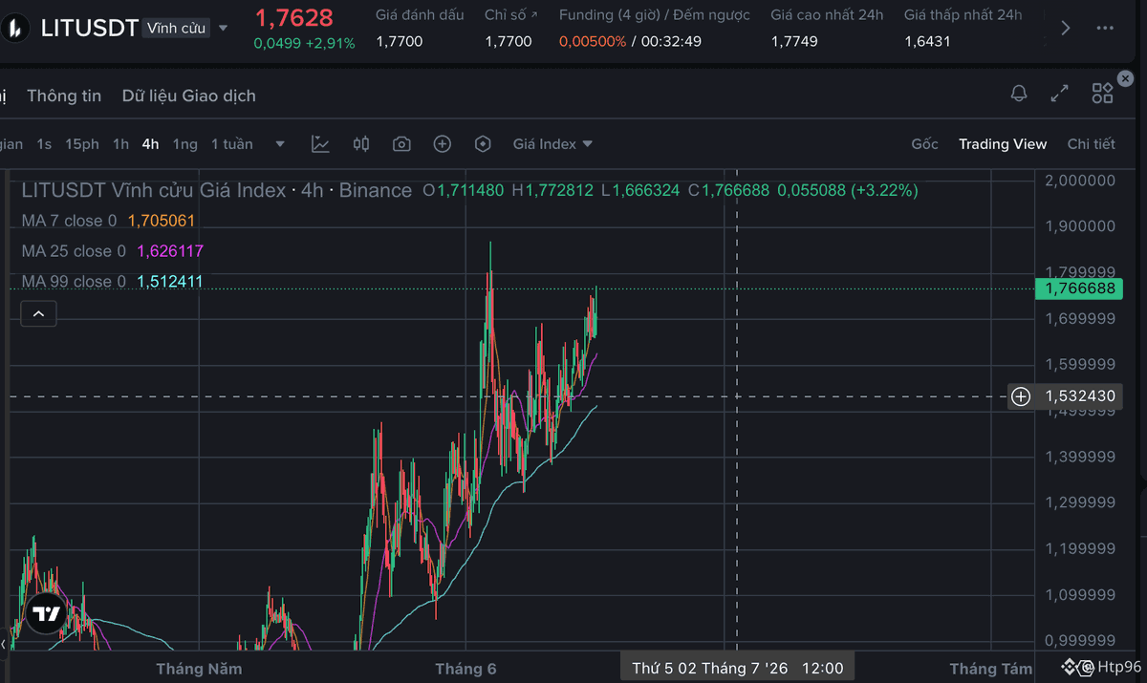Switch to the Trading View chart tab
The width and height of the screenshot is (1147, 683).
click(x=1003, y=144)
